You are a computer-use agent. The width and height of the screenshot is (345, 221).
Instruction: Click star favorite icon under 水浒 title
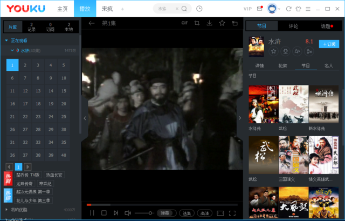tap(273, 51)
